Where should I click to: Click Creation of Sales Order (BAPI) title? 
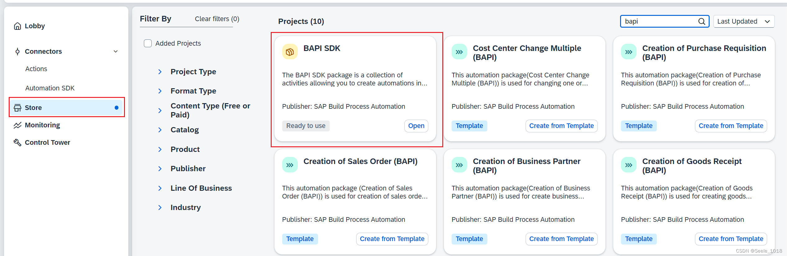tap(360, 162)
